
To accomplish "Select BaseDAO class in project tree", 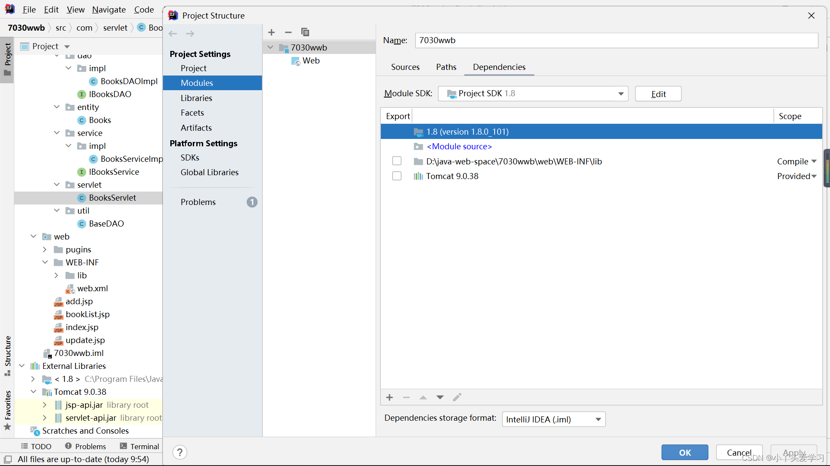I will pyautogui.click(x=106, y=224).
